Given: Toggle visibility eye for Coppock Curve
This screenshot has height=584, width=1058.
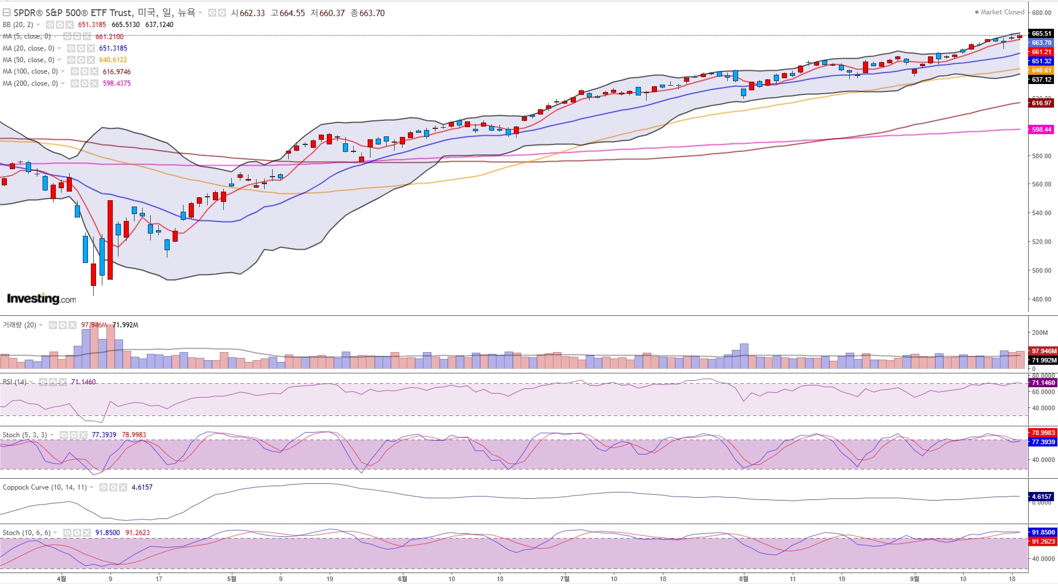Looking at the screenshot, I should [104, 487].
